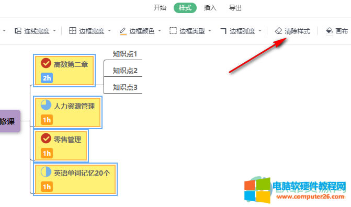Click the 画布 paint bucket icon
Screen dimensions: 351x207
tap(329, 31)
